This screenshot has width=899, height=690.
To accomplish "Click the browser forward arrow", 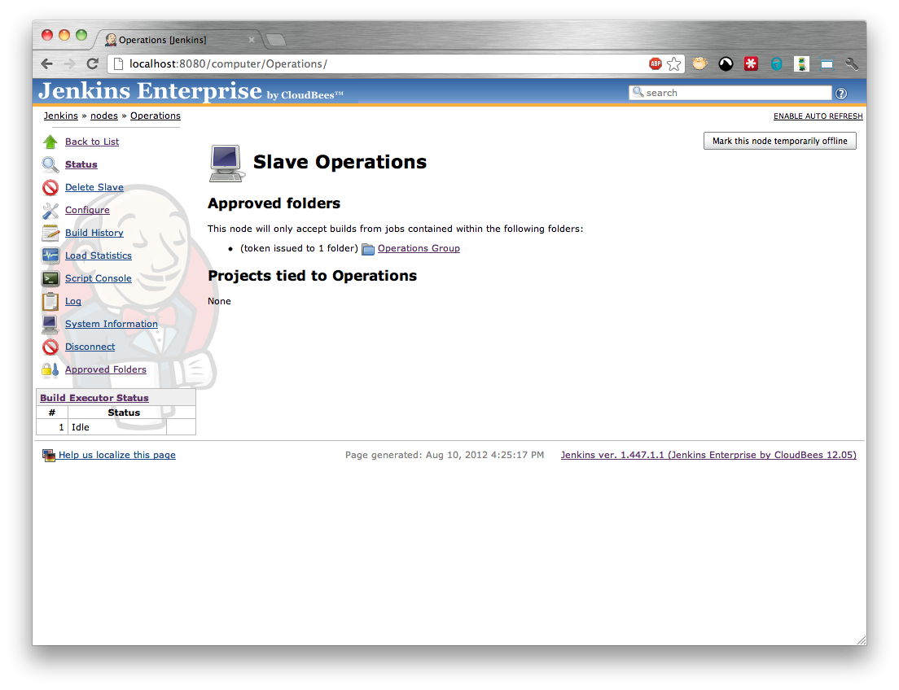I will click(x=69, y=63).
